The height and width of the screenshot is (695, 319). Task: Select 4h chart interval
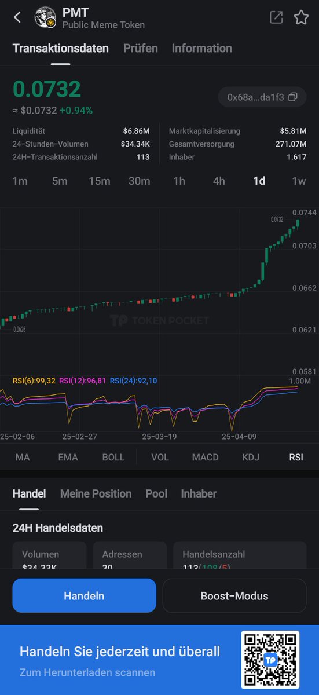(x=219, y=181)
